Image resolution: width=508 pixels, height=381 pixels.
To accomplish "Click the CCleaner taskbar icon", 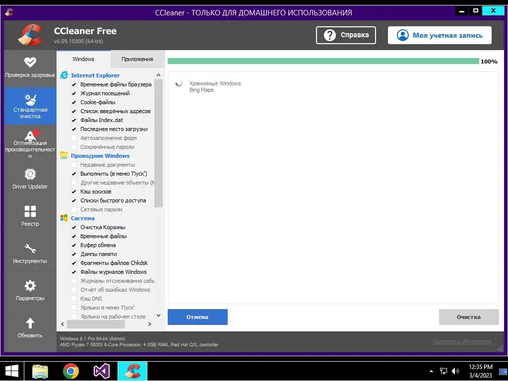I will point(132,371).
